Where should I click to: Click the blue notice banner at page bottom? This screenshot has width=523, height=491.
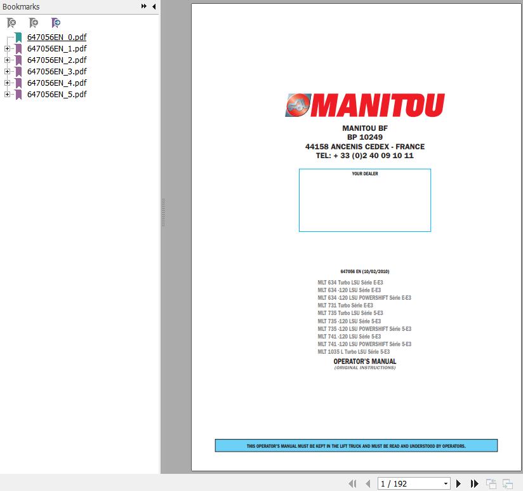(x=356, y=446)
